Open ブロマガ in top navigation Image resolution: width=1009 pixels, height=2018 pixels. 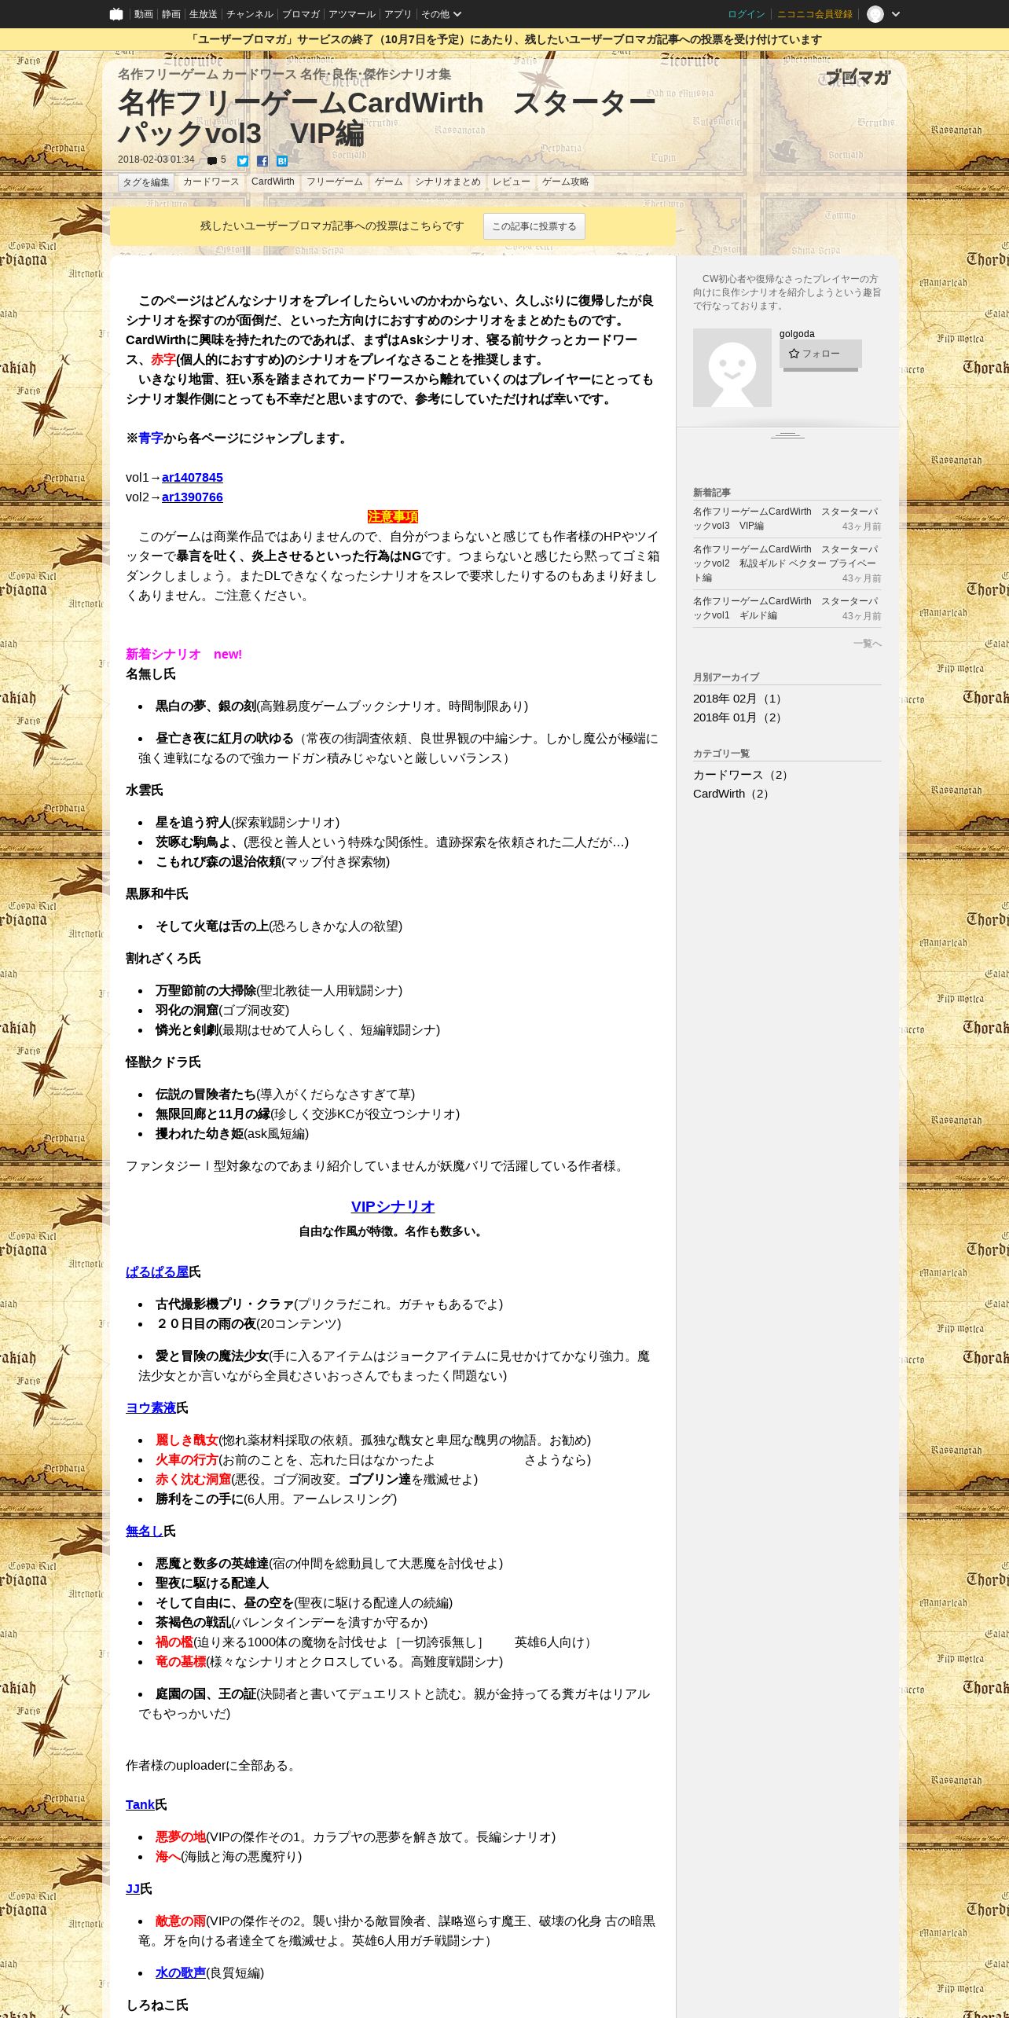coord(300,14)
